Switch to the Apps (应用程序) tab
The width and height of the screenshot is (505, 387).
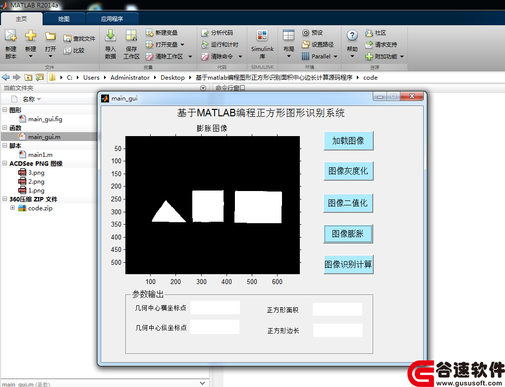112,19
